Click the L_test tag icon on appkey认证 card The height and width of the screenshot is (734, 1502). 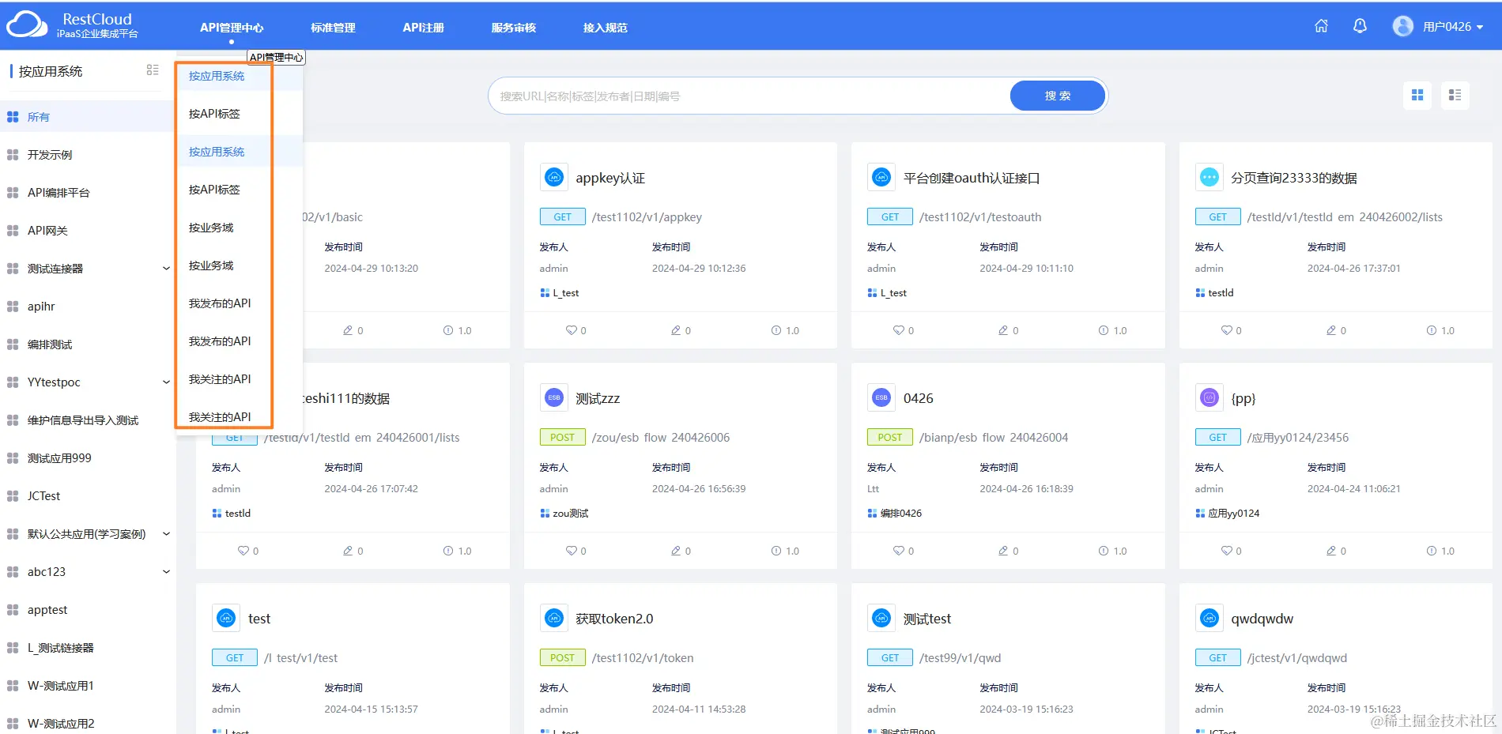pyautogui.click(x=545, y=293)
